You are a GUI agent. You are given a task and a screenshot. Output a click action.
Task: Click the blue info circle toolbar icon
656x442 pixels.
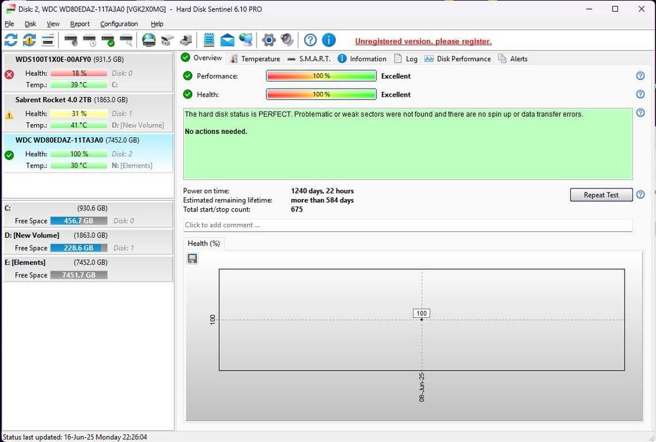(x=329, y=40)
